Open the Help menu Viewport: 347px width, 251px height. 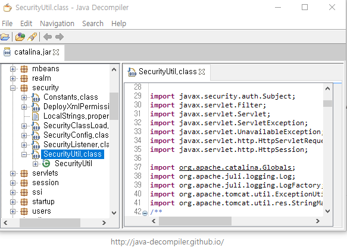[x=118, y=23]
